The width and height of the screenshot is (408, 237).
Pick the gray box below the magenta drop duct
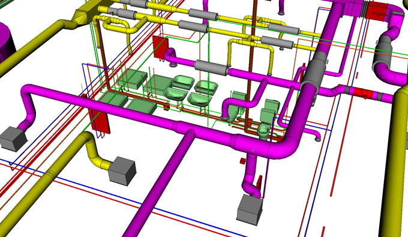[x=250, y=209]
